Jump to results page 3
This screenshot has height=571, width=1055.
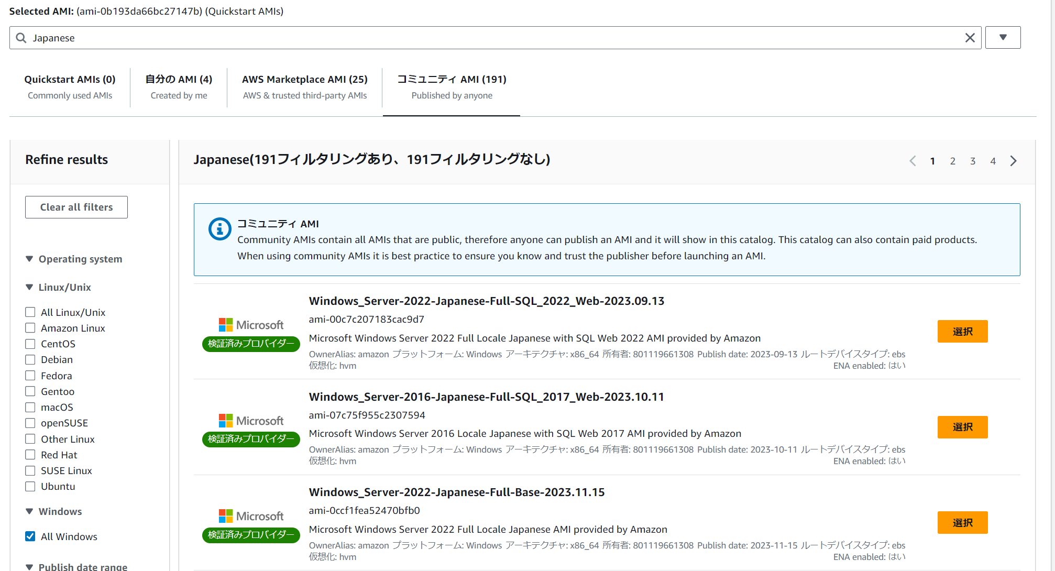click(973, 161)
